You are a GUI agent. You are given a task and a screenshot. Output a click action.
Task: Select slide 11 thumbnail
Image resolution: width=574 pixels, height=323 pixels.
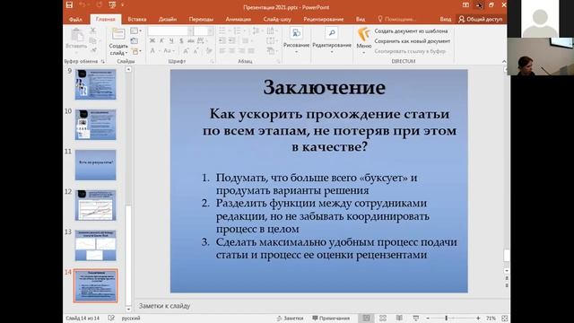(x=96, y=165)
